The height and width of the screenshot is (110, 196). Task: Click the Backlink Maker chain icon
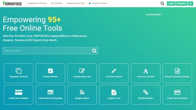click(146, 92)
